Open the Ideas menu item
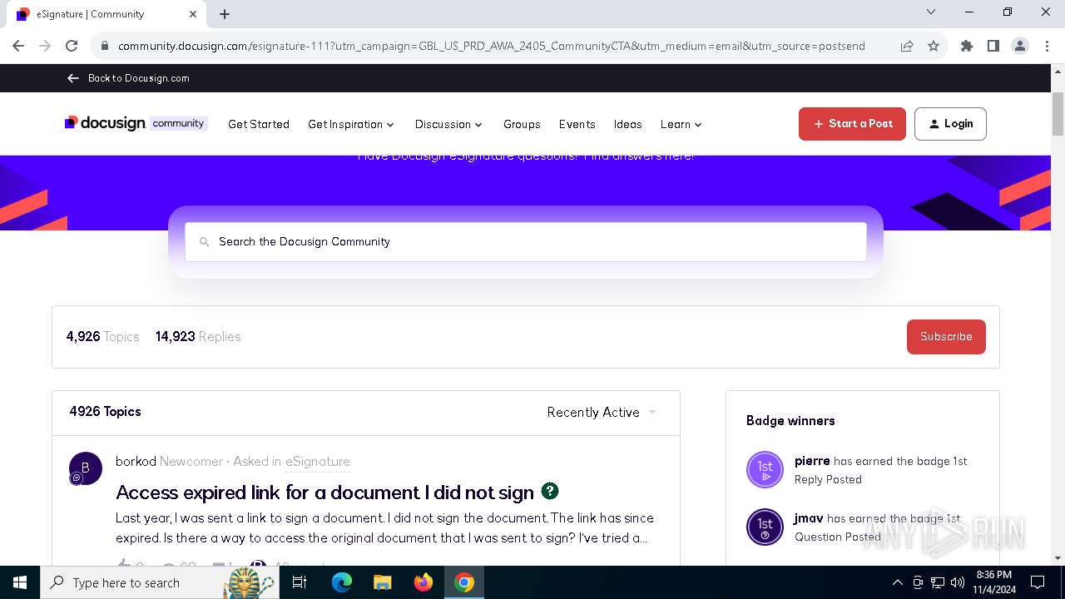The height and width of the screenshot is (599, 1065). (x=627, y=124)
